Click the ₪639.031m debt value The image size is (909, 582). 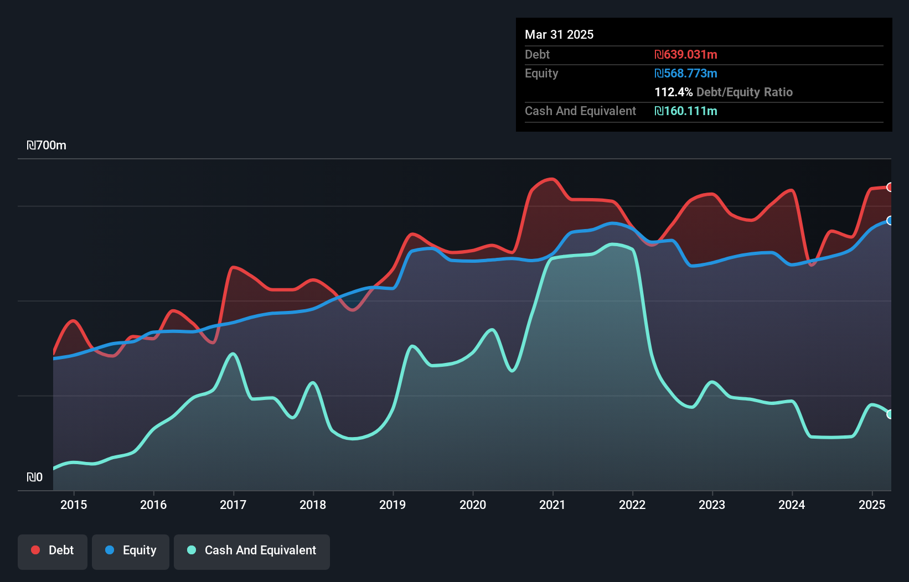tap(686, 54)
